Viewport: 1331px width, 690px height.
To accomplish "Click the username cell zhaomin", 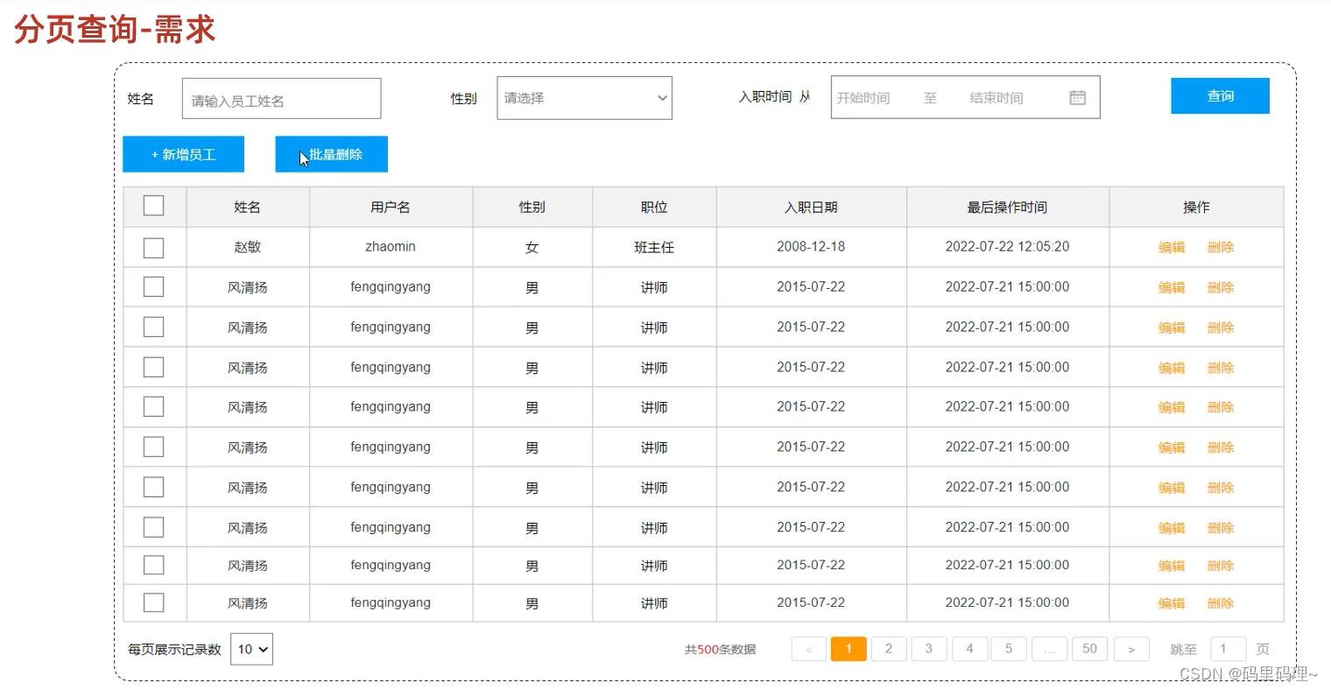I will [391, 247].
